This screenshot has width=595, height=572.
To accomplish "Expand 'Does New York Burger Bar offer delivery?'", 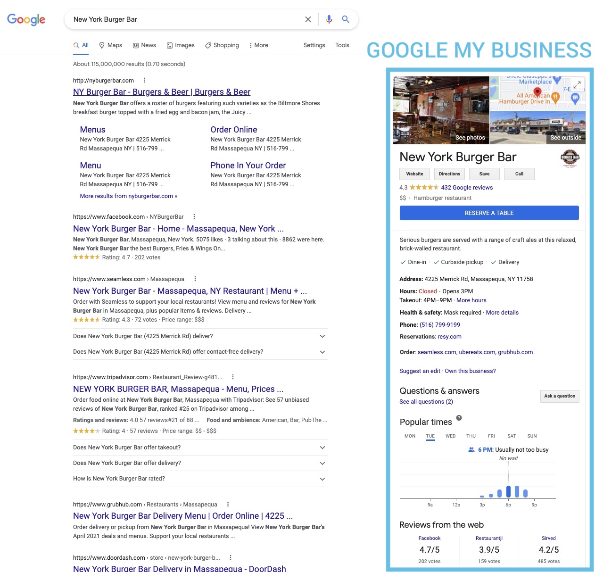I will [200, 463].
